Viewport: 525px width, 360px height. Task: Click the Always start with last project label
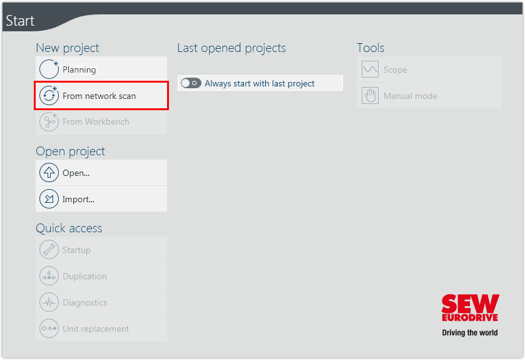259,83
